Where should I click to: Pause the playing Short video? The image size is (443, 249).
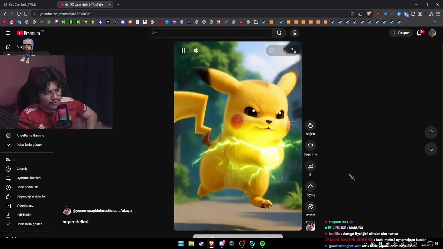pos(183,50)
